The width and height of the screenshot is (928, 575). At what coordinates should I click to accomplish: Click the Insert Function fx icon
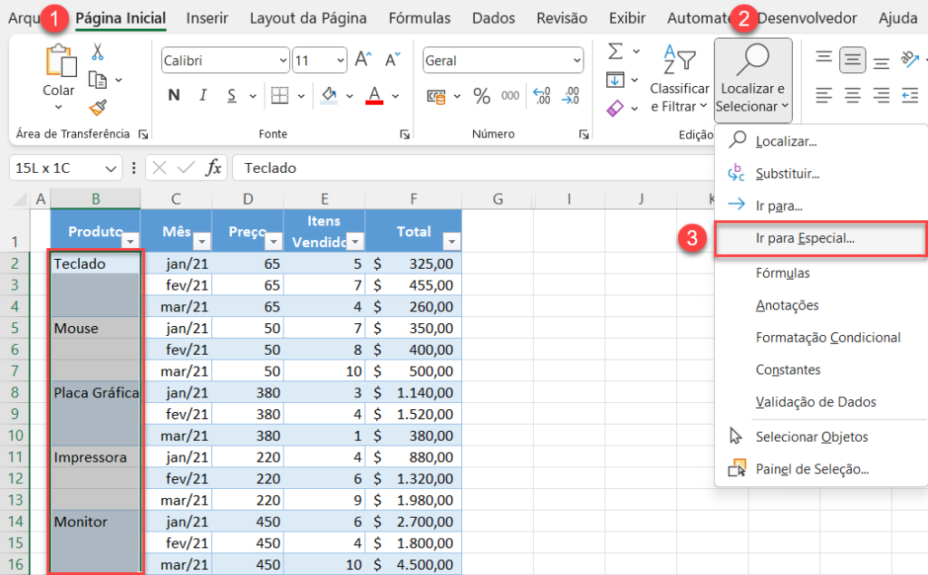click(214, 168)
